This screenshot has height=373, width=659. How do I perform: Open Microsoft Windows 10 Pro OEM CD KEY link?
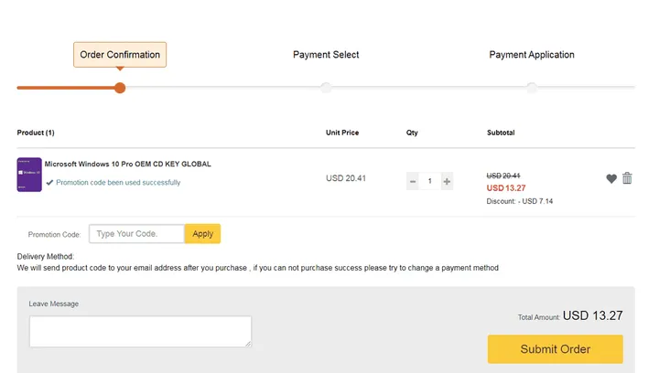[x=128, y=164]
